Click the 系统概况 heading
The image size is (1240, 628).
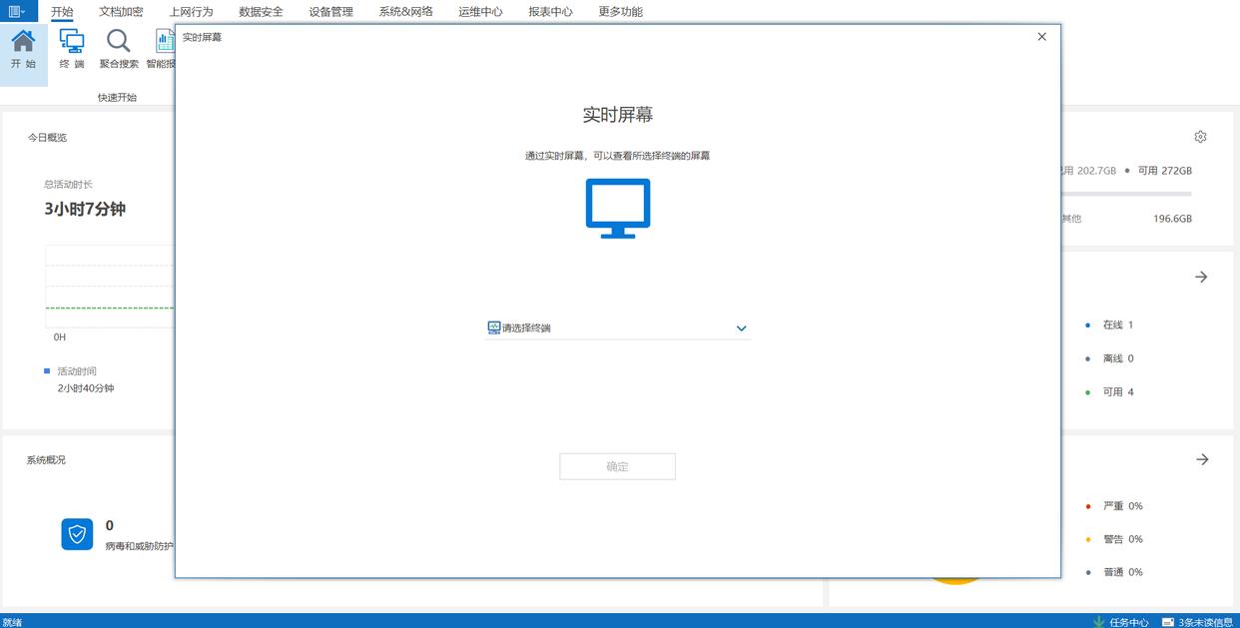(x=46, y=460)
